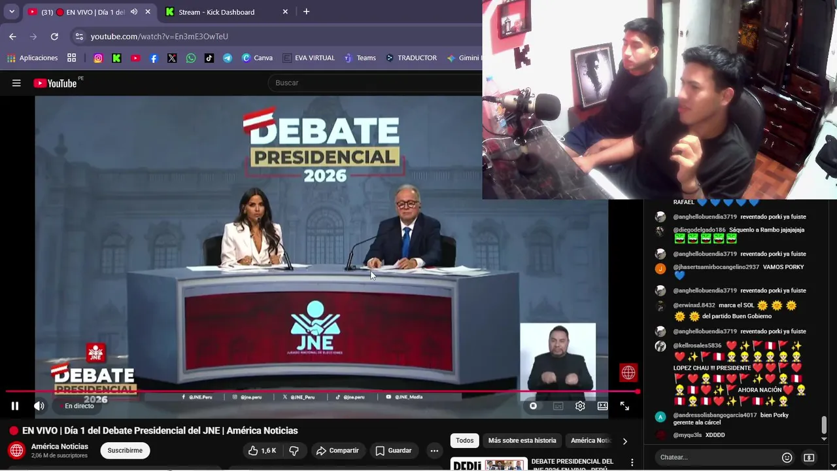Open more actions ellipsis below video

pos(434,451)
